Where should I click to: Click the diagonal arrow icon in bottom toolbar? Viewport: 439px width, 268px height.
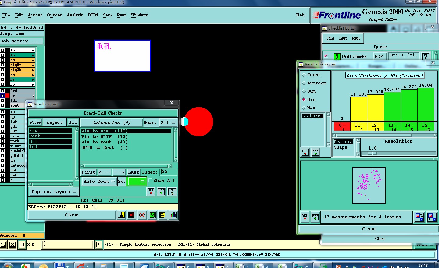pos(3,244)
